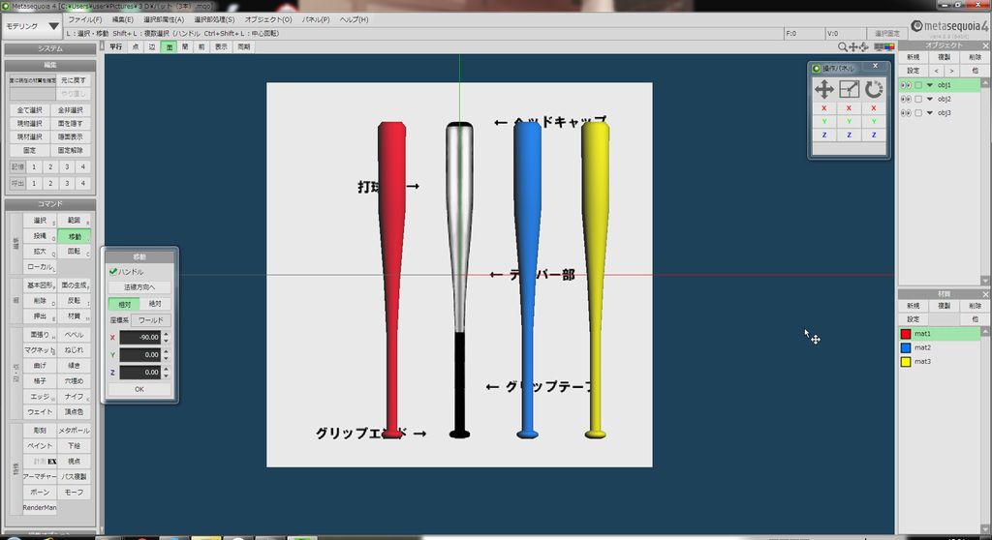Click the Z axis under the rotate handle

point(874,135)
